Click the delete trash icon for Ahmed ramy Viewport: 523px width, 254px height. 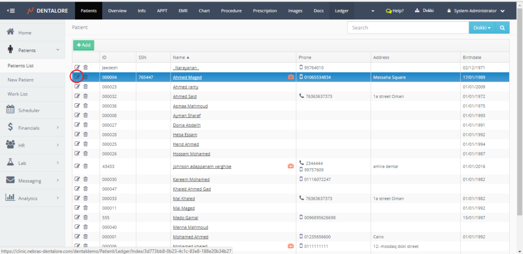pos(85,87)
